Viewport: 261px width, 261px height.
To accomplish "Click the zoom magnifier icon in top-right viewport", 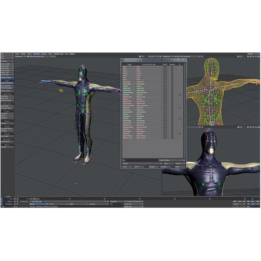I will tap(256, 56).
